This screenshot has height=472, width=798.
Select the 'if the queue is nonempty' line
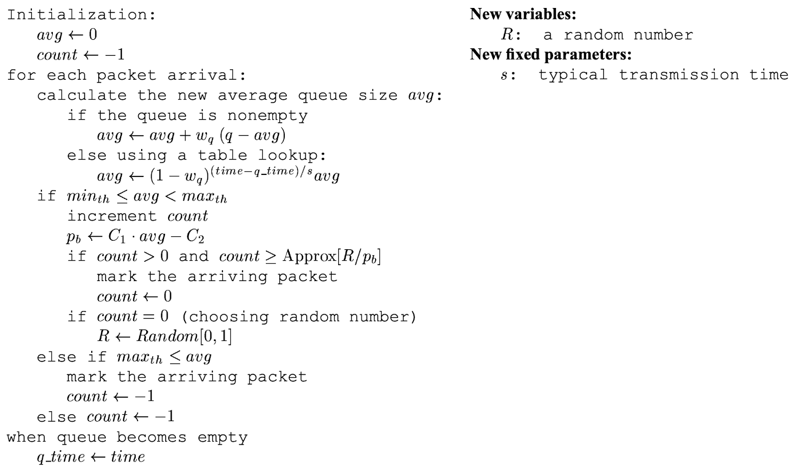tap(187, 115)
